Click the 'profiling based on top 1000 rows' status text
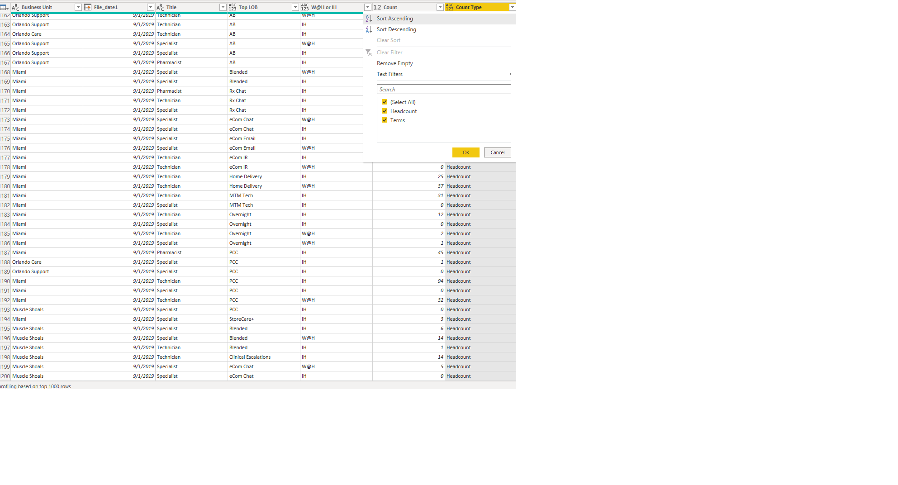 point(36,386)
